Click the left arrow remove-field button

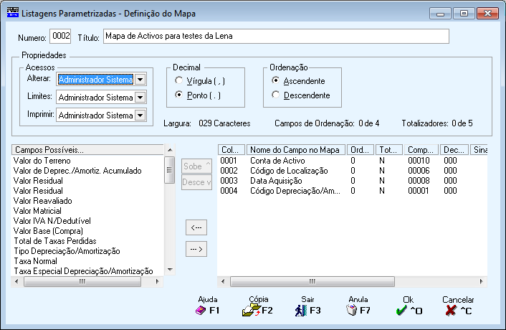pyautogui.click(x=196, y=227)
